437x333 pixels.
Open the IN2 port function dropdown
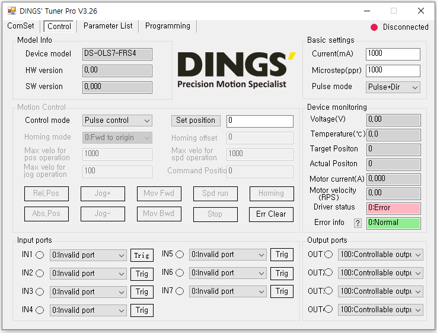pyautogui.click(x=88, y=274)
